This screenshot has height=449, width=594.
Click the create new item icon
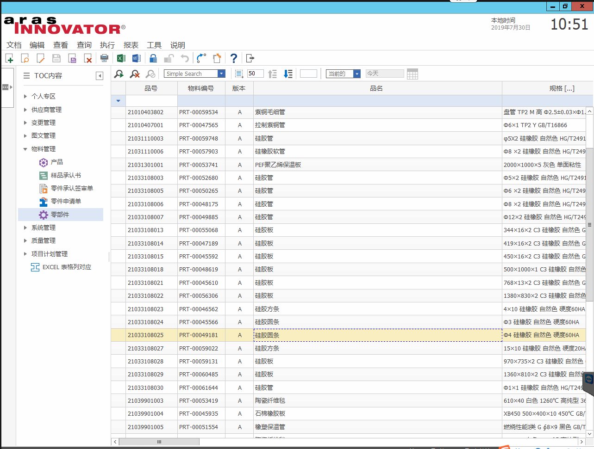pos(9,58)
